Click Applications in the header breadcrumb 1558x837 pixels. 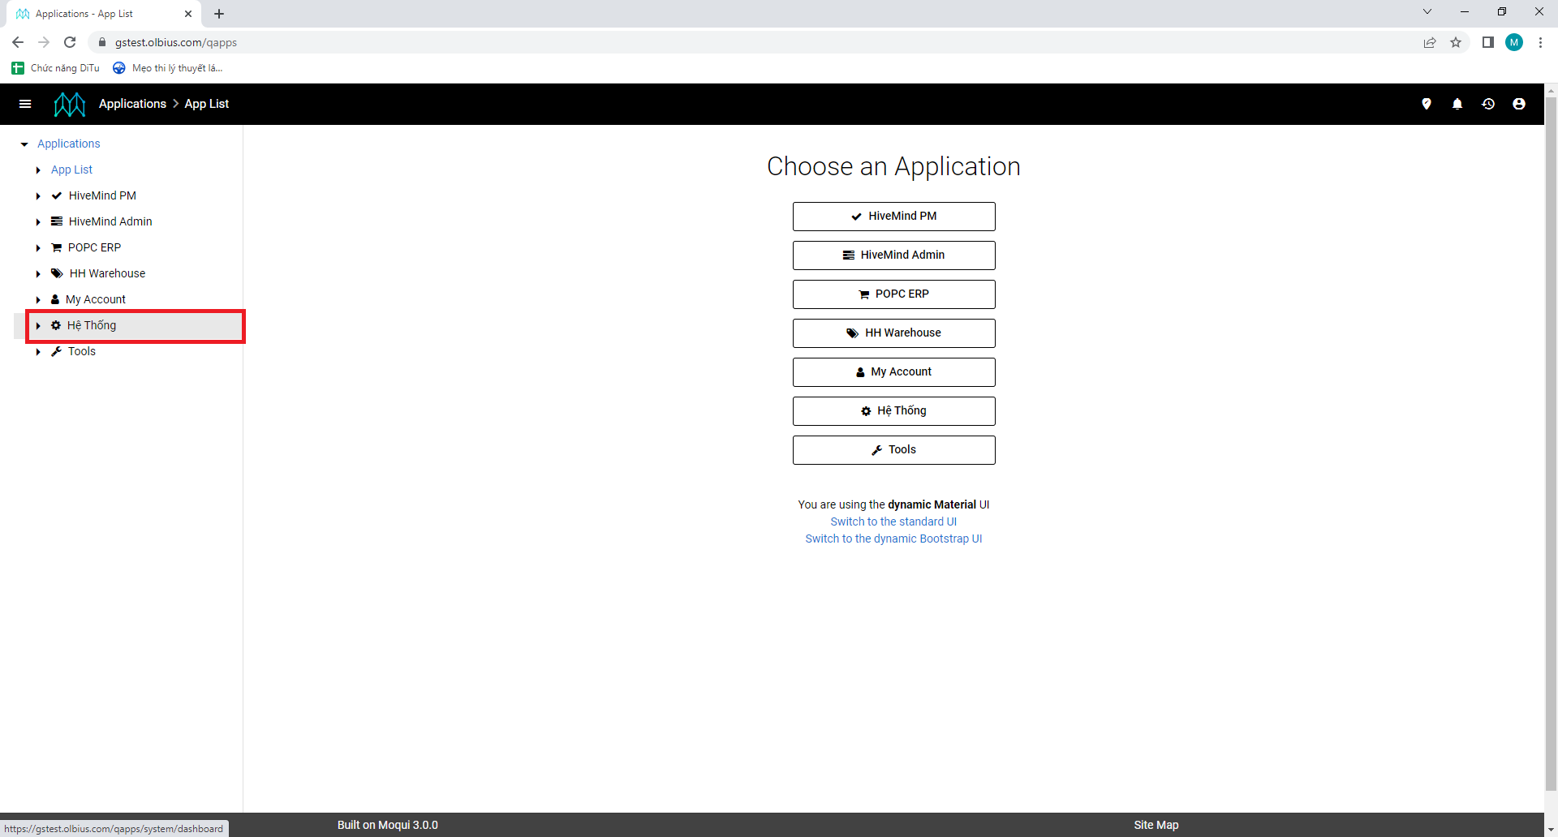point(132,104)
